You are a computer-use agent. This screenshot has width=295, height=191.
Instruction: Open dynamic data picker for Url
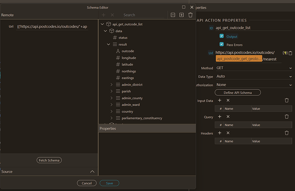pos(285,53)
